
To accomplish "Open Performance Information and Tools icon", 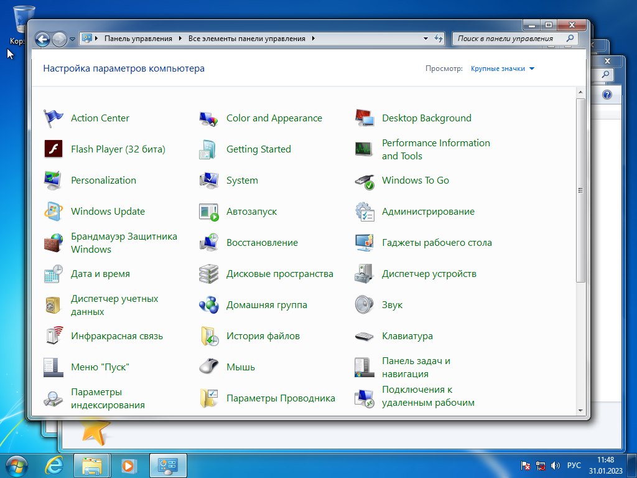I will point(365,149).
